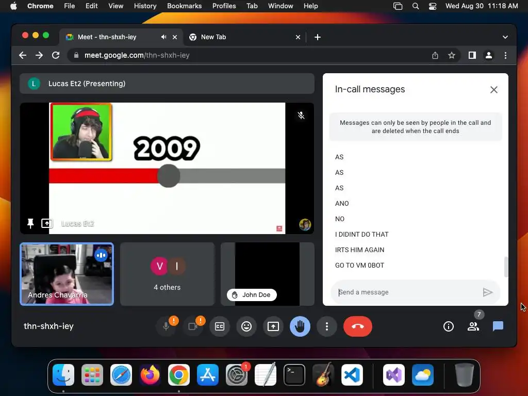This screenshot has height=396, width=528.
Task: Open the 4 others participants tile
Action: [167, 274]
